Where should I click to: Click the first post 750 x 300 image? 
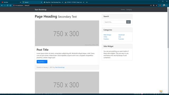tap(67, 33)
